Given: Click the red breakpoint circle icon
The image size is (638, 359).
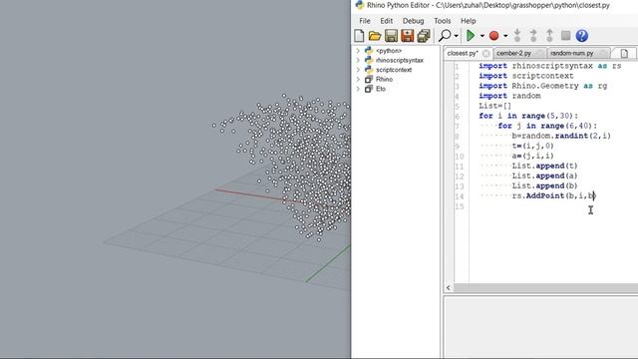Looking at the screenshot, I should tap(494, 36).
